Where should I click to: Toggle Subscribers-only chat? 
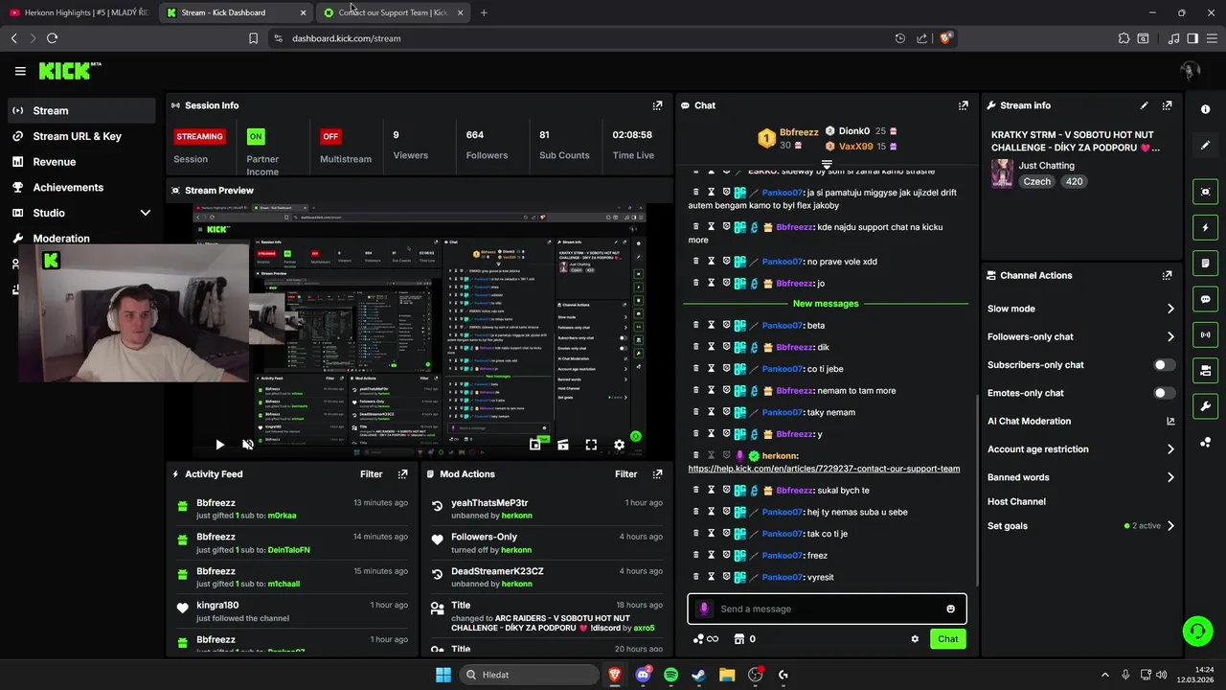click(x=1164, y=365)
